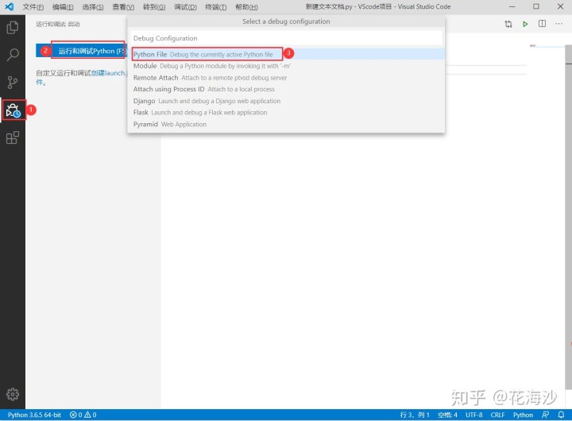Open notifications bell in status bar

point(561,415)
